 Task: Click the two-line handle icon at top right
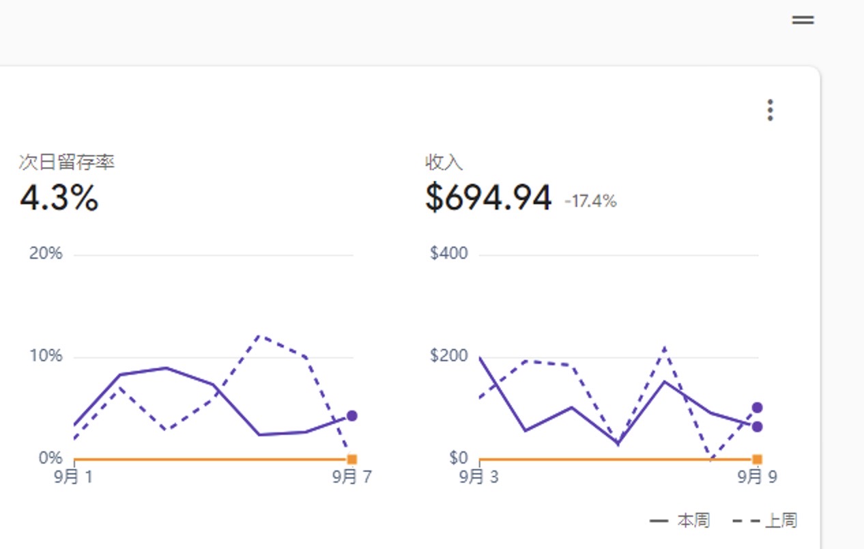tap(803, 20)
